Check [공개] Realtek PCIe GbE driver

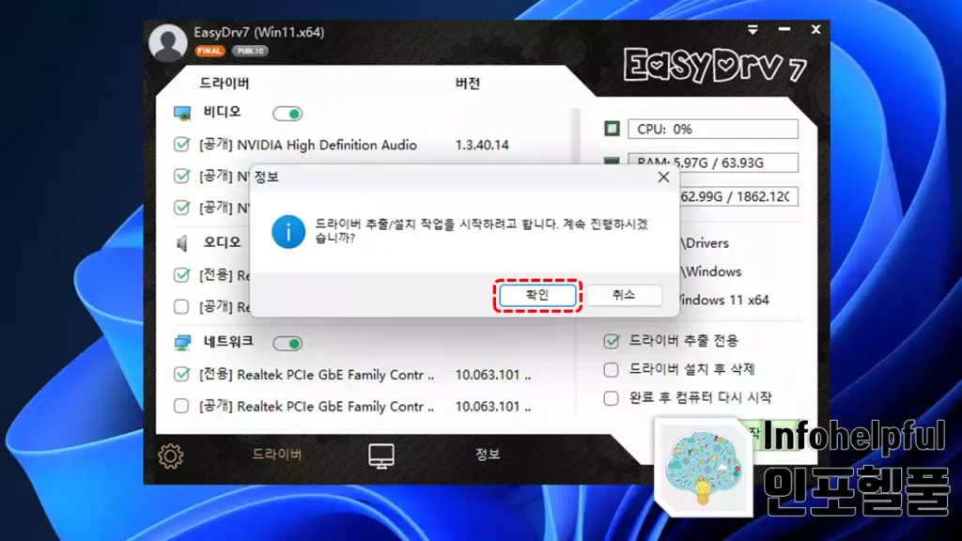pos(181,406)
